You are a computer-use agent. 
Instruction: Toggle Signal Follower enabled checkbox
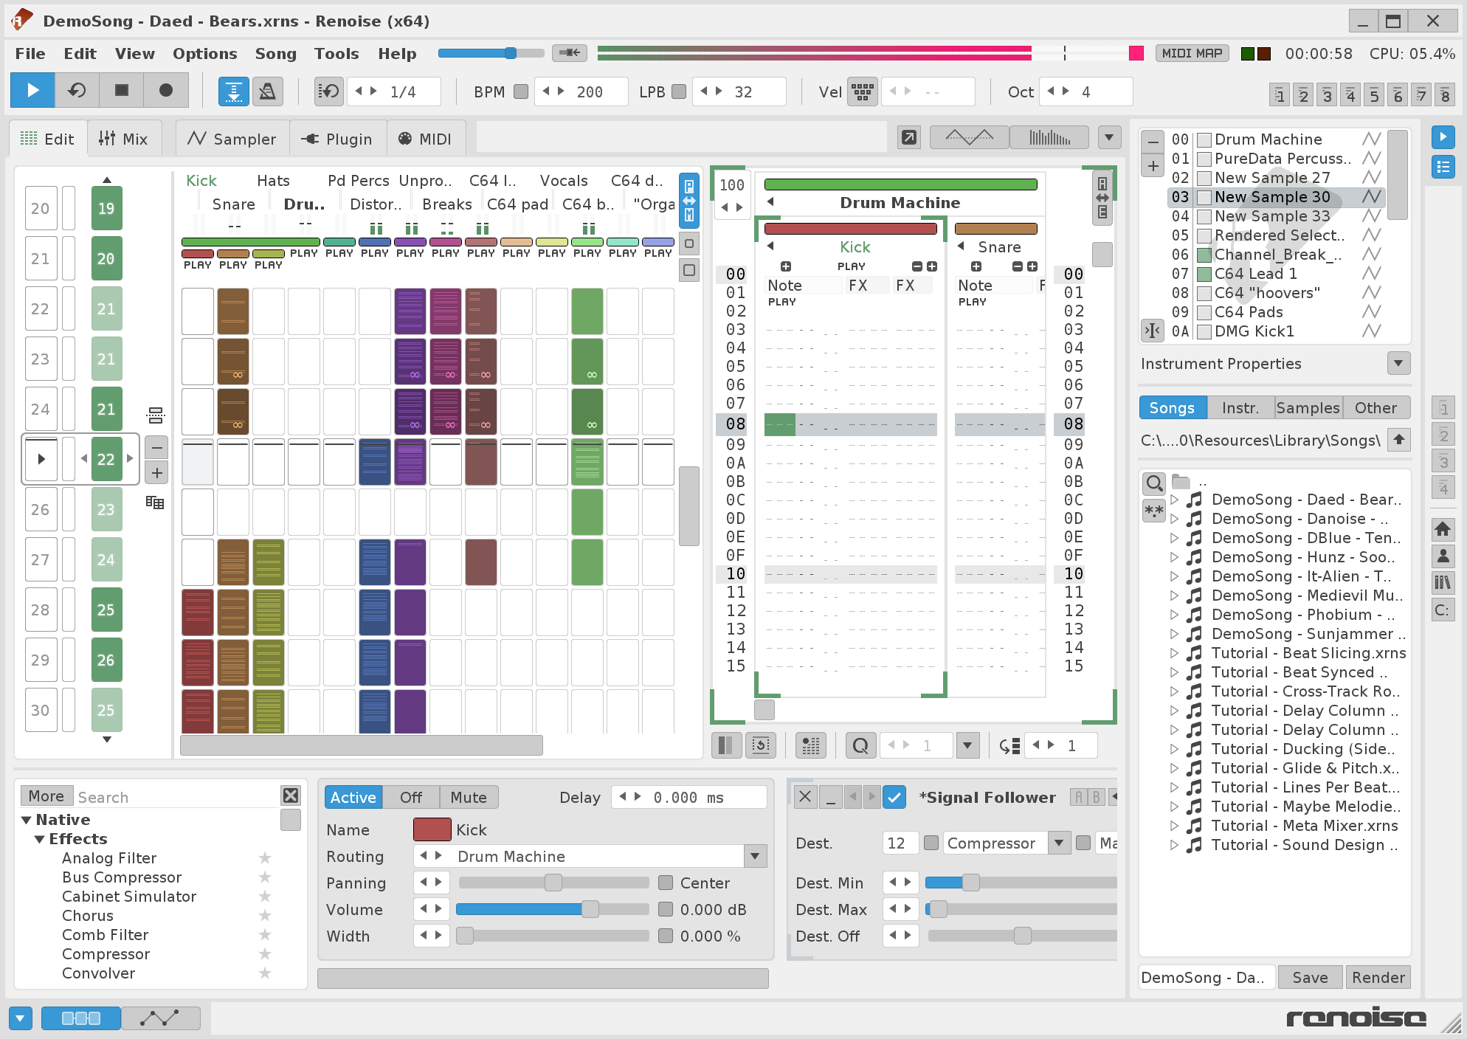894,797
